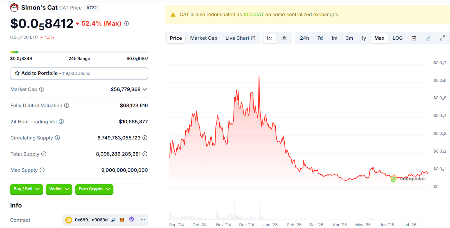The height and width of the screenshot is (228, 450).
Task: Select 1m chart time range
Action: [334, 38]
